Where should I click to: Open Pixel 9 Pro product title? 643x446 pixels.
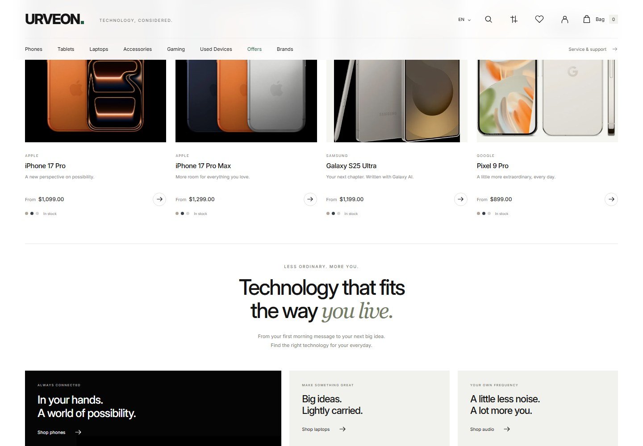(493, 166)
